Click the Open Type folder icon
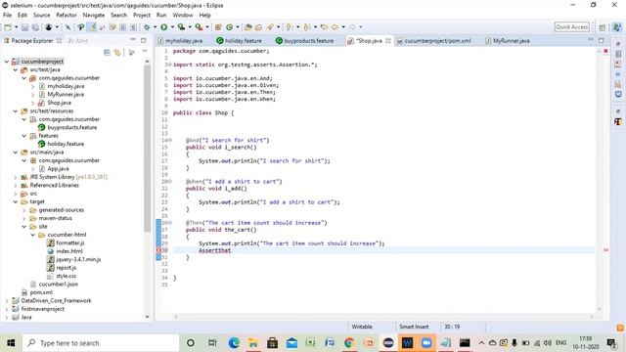This screenshot has height=352, width=626. [248, 27]
